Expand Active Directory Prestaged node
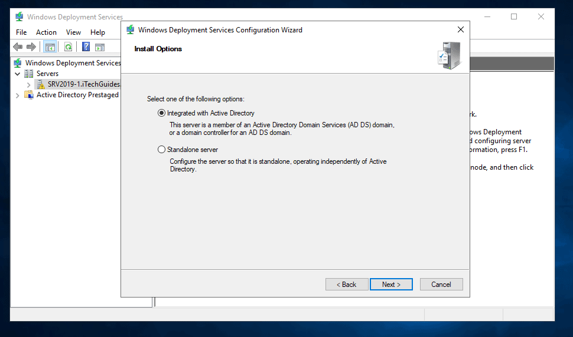The image size is (573, 337). click(x=17, y=95)
